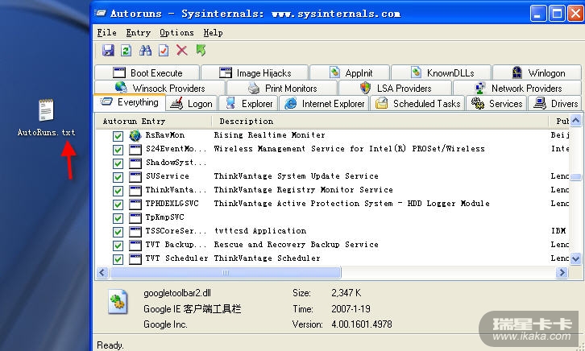The image size is (585, 351).
Task: Switch to the Winlogon tab
Action: (537, 72)
